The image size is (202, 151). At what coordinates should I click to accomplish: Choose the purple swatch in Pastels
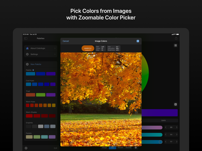pyautogui.click(x=52, y=137)
